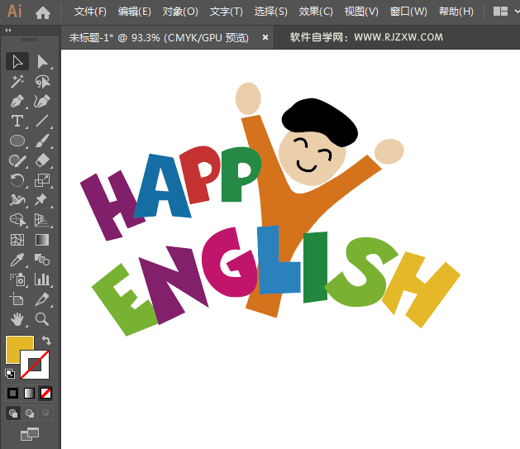
Task: Click the Home button
Action: coord(43,12)
